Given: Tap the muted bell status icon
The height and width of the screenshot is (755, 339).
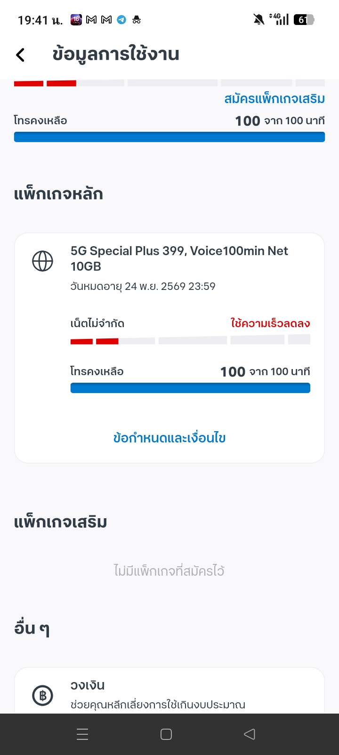Looking at the screenshot, I should (258, 19).
